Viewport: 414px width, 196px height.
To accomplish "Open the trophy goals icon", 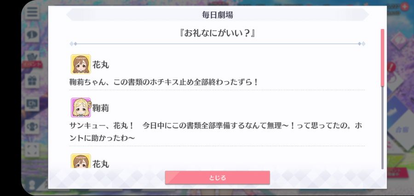I will [32, 127].
